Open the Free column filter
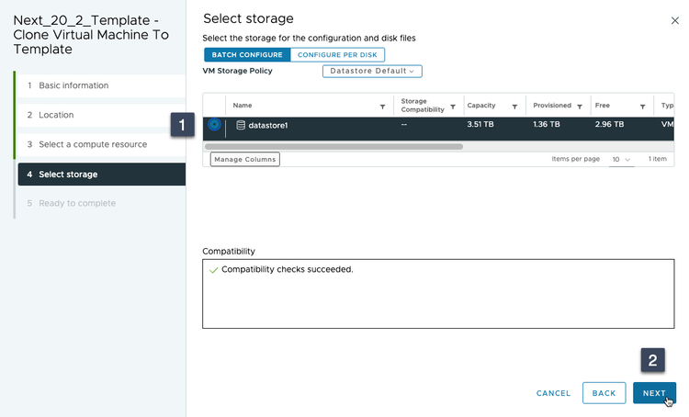689x417 pixels. point(642,107)
